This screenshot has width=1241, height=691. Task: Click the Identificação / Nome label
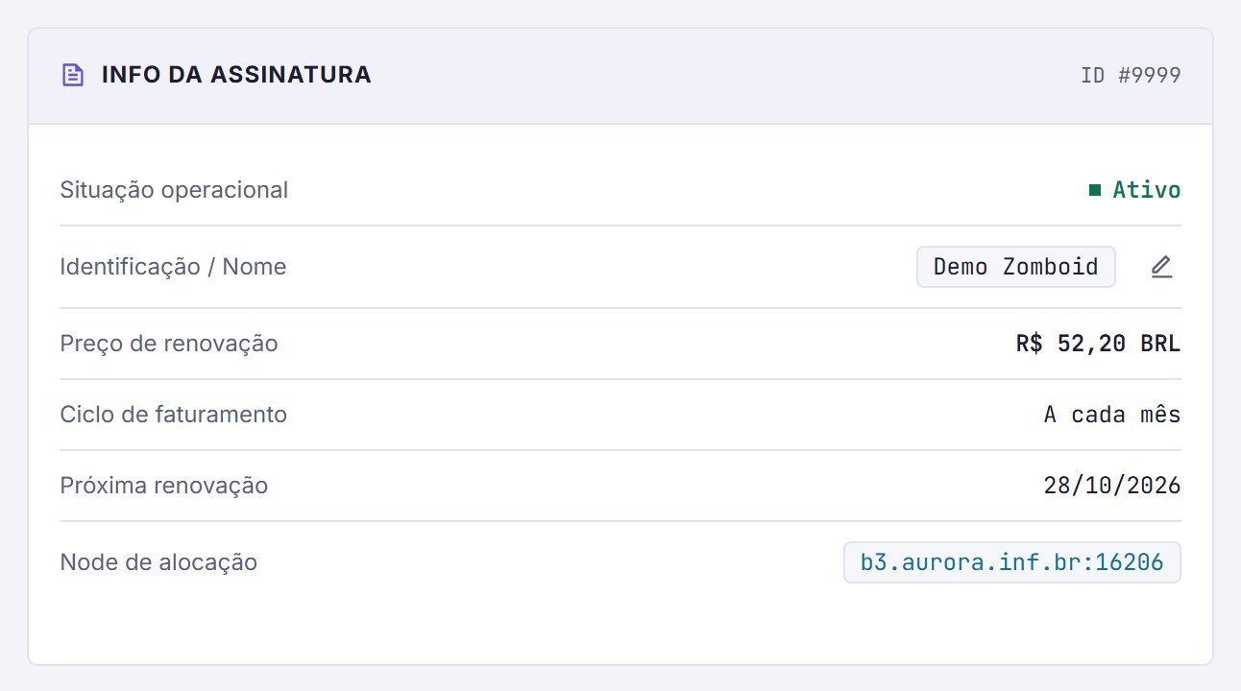pos(173,267)
